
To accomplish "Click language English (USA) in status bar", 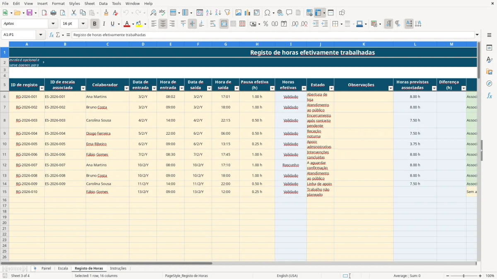I will pos(287,276).
